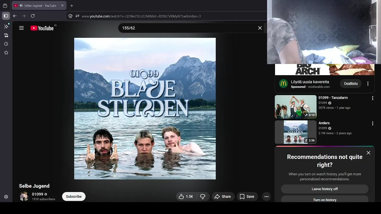Open a new browser tab

[x=72, y=6]
